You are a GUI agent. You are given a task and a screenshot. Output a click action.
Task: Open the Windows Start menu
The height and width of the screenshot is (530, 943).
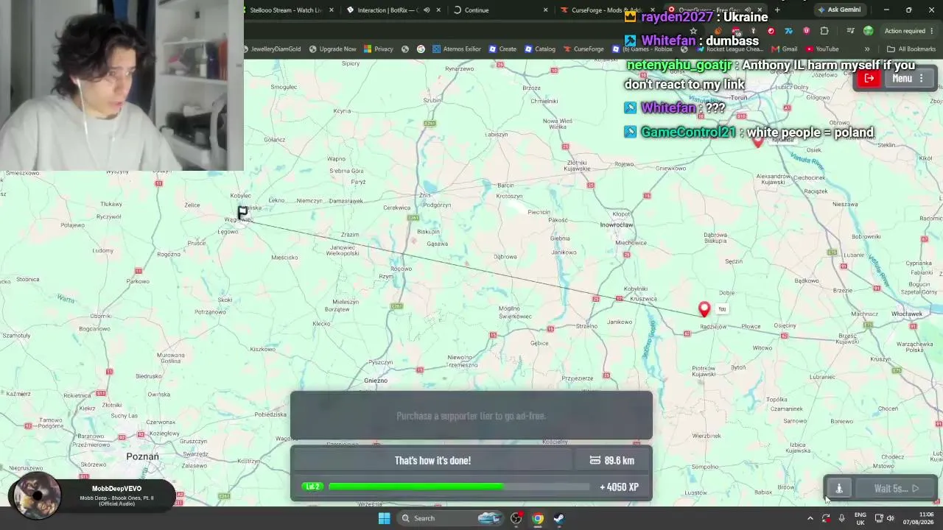(x=384, y=518)
